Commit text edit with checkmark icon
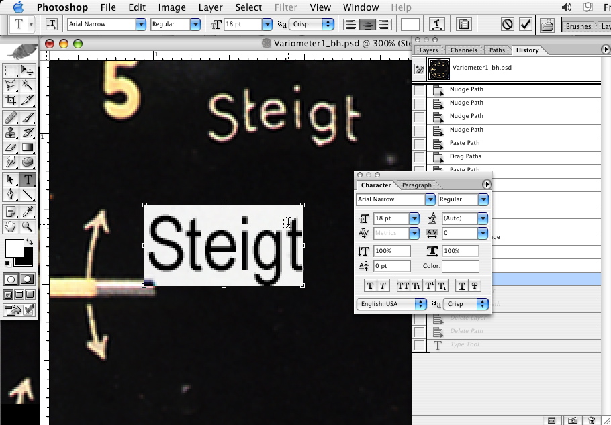611x425 pixels. pyautogui.click(x=526, y=24)
